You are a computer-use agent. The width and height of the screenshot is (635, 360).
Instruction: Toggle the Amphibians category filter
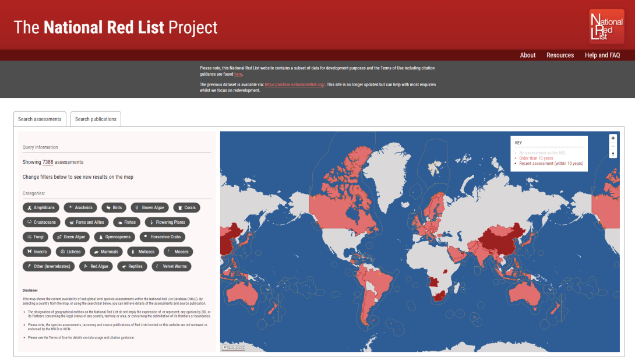(x=41, y=208)
